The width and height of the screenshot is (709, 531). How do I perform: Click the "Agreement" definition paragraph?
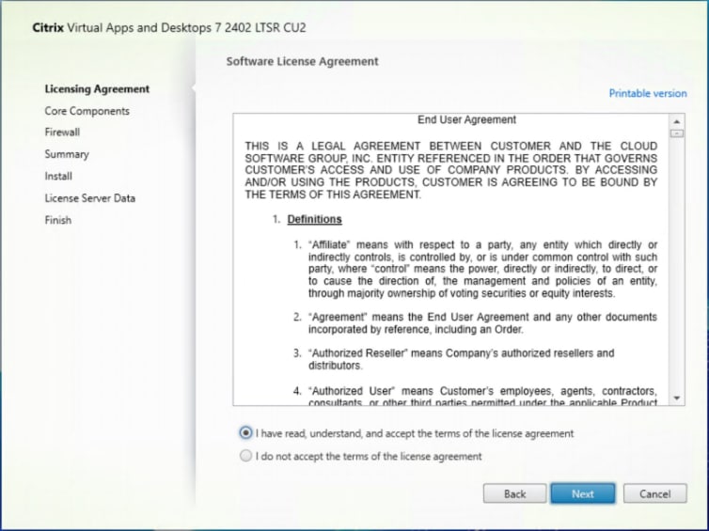point(482,323)
